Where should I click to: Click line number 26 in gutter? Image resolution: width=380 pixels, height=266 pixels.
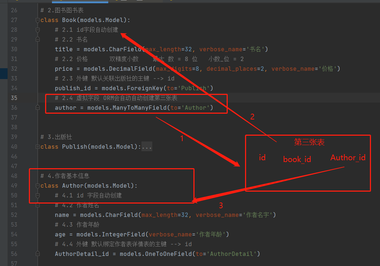coord(14,10)
